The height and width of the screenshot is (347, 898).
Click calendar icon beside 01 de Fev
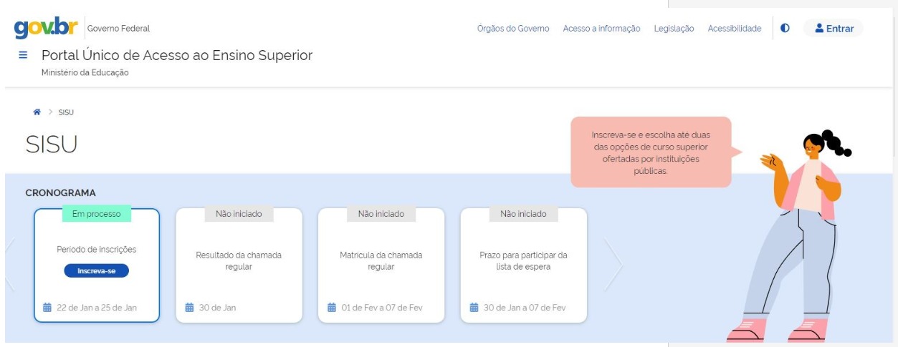(332, 308)
